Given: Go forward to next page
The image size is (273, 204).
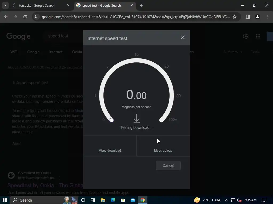Looking at the screenshot, I should [15, 17].
